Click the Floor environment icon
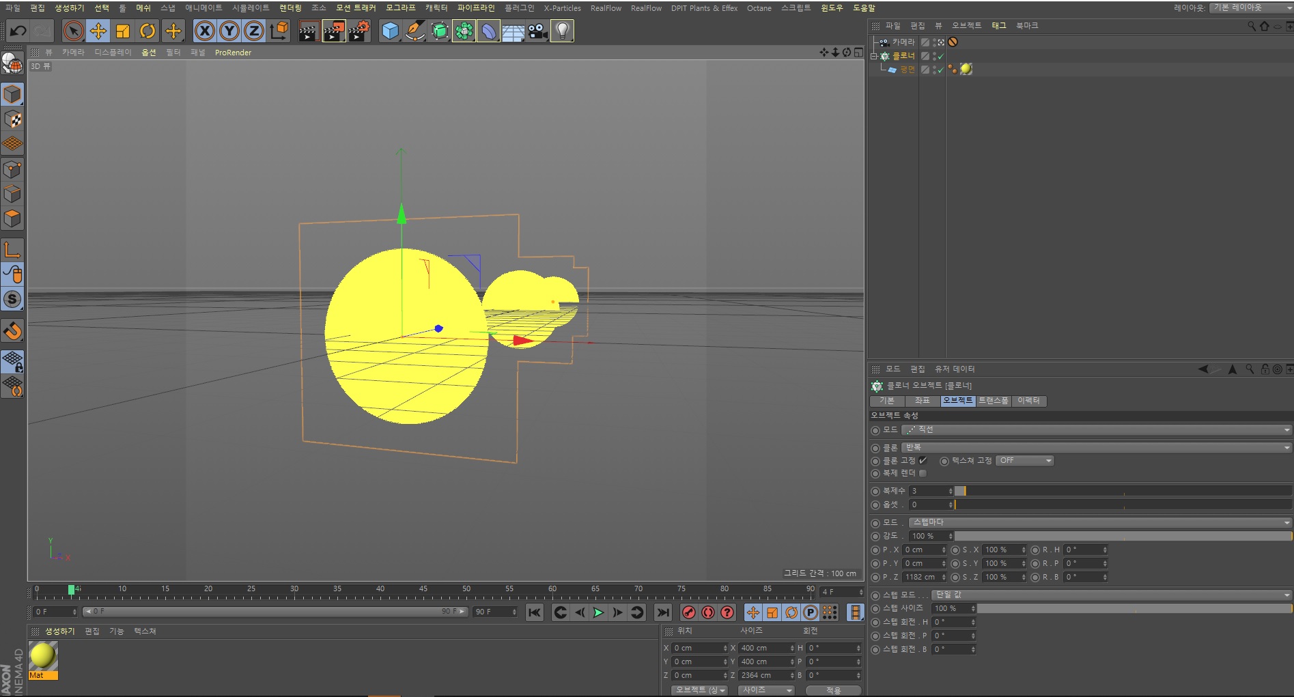This screenshot has height=697, width=1294. tap(514, 31)
